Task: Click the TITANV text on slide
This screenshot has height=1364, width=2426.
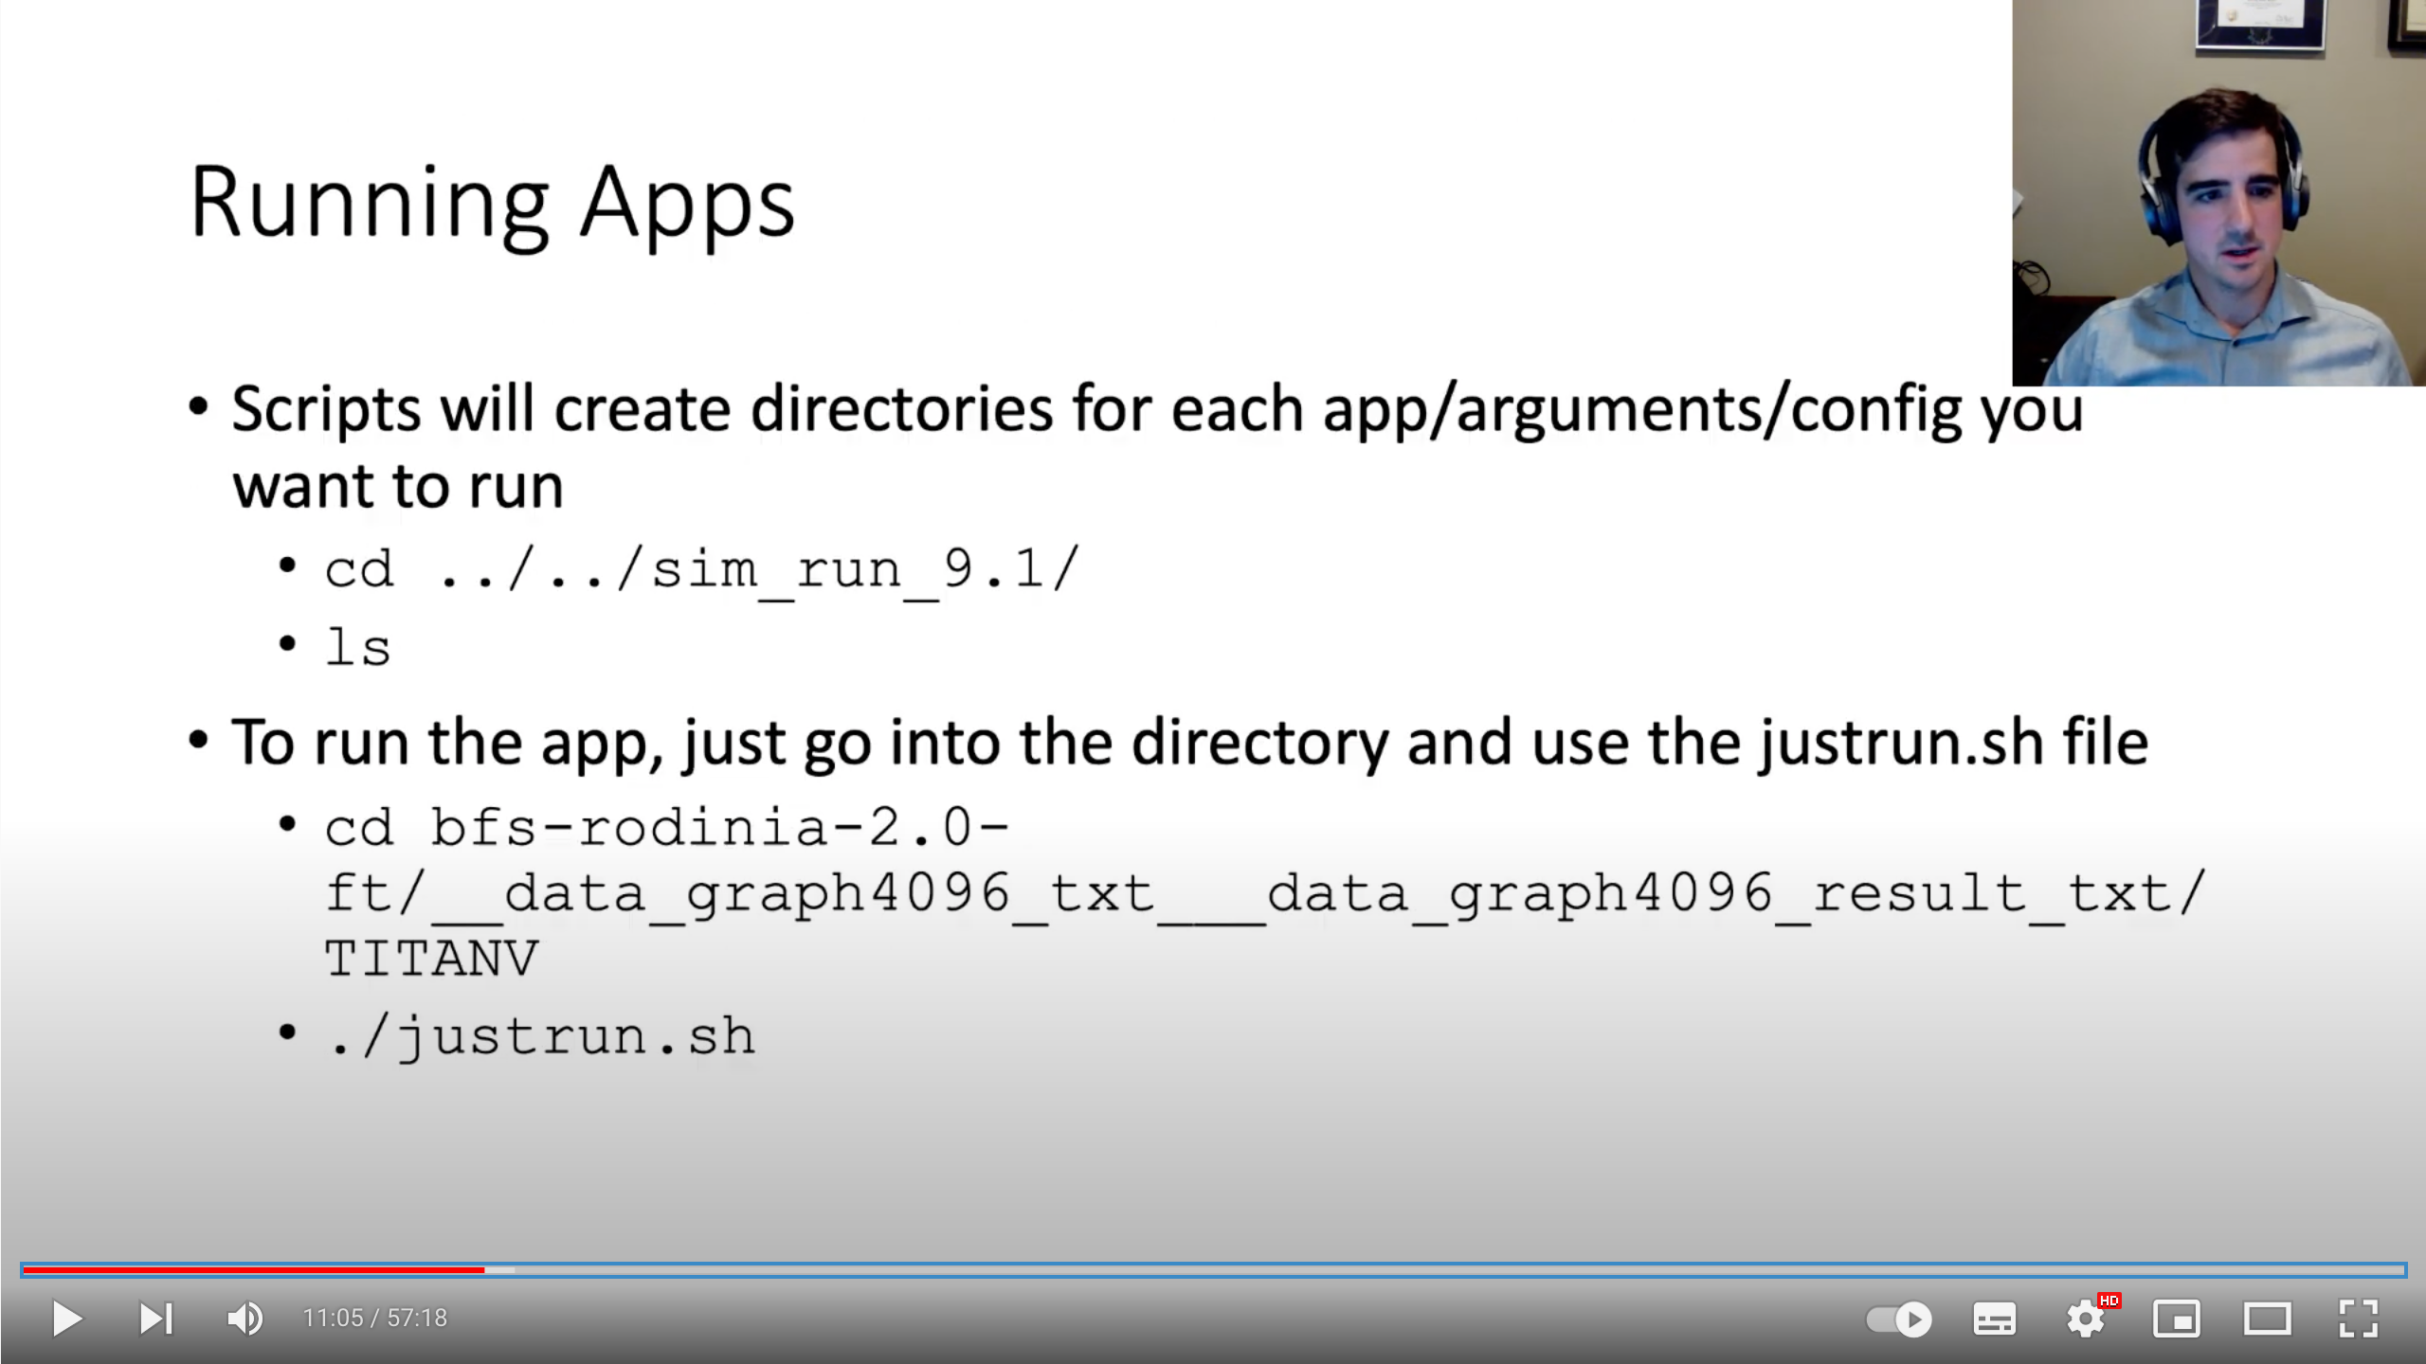Action: coord(431,958)
